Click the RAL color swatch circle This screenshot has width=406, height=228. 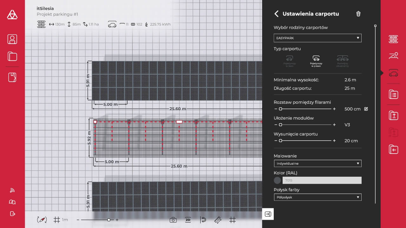tap(278, 180)
